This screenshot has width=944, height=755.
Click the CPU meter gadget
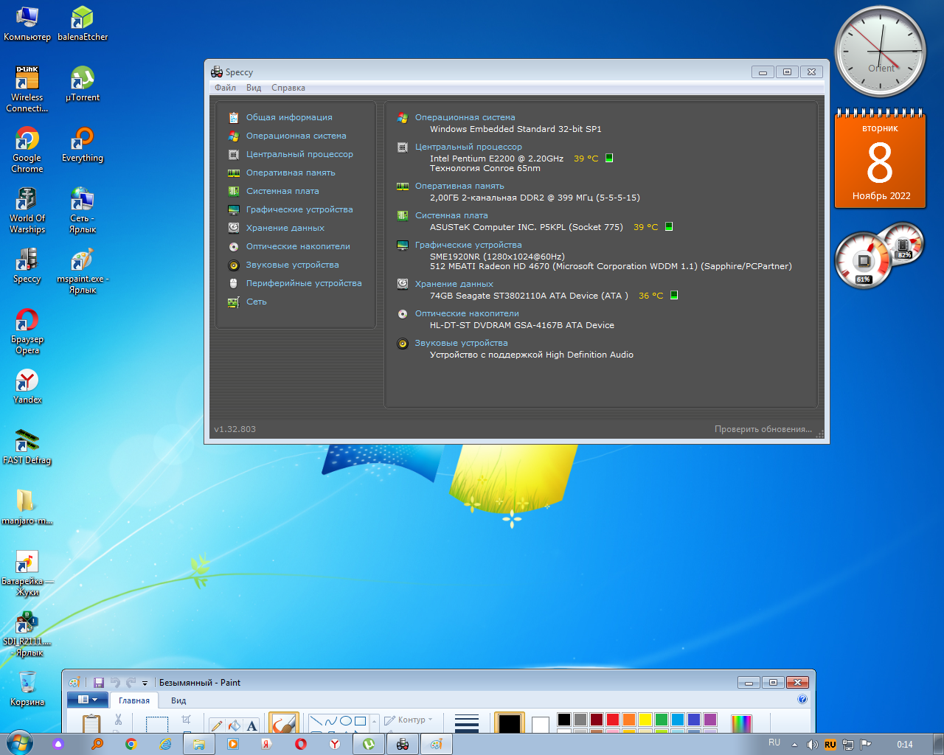[878, 256]
